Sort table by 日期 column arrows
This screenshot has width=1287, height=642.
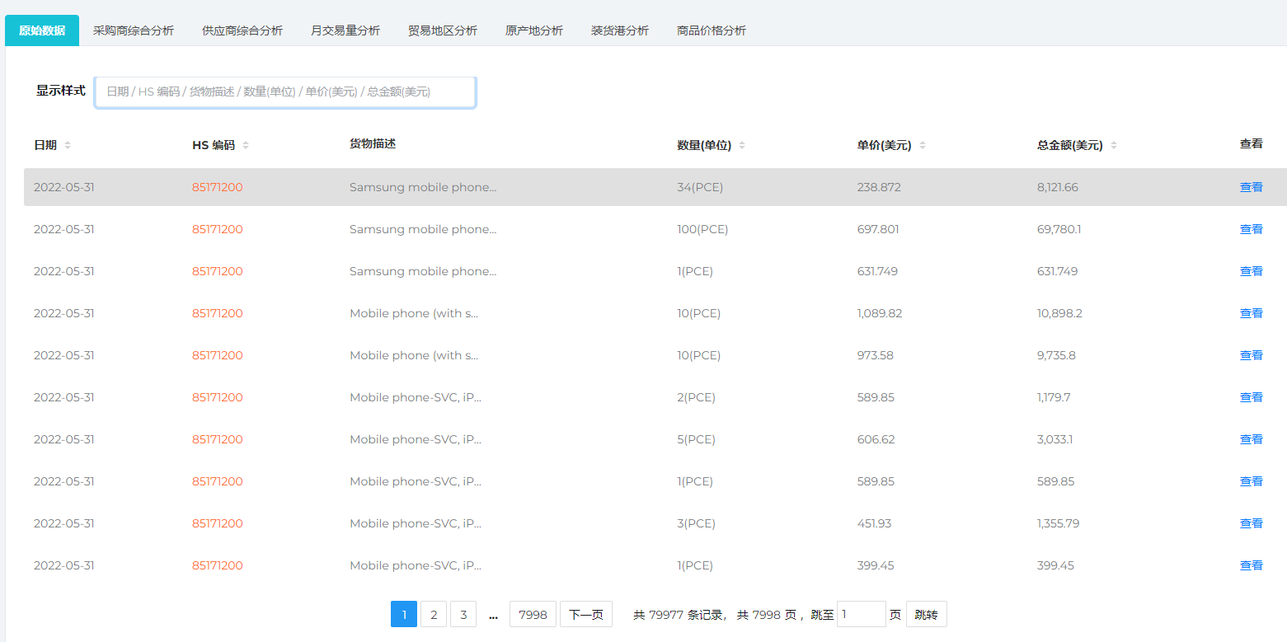pos(68,145)
